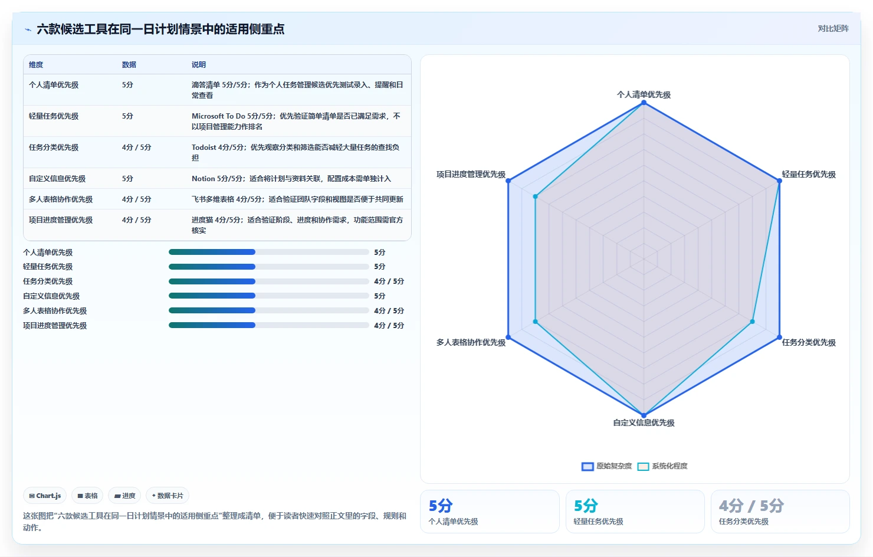Click progress bar for 项目进度管理优先级
This screenshot has width=873, height=557.
coord(269,325)
